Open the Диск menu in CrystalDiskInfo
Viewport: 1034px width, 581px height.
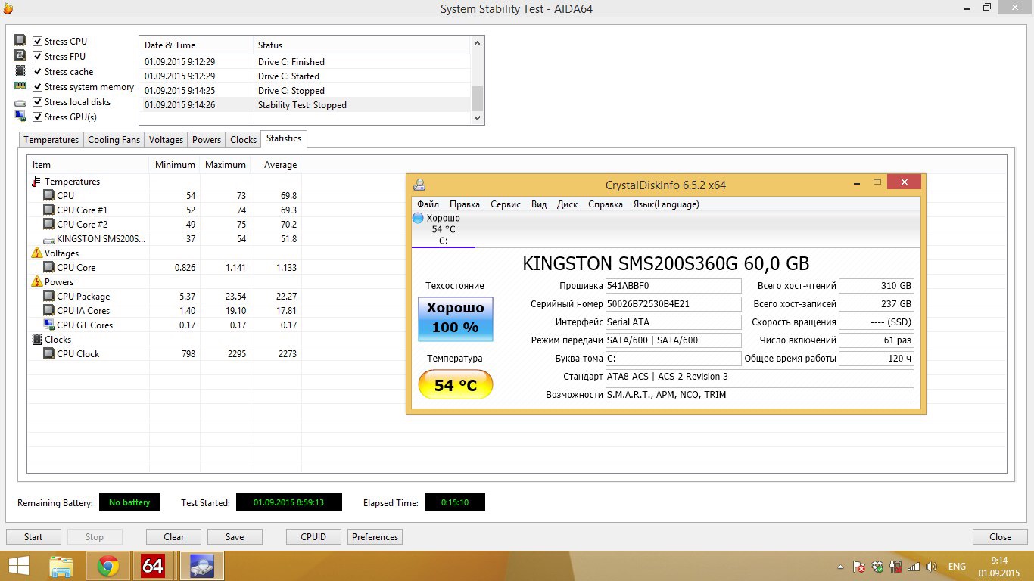pyautogui.click(x=567, y=204)
